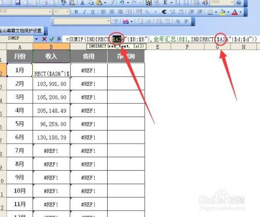Expand the Font Color dropdown arrow
Image resolution: width=260 pixels, height=217 pixels.
click(241, 12)
